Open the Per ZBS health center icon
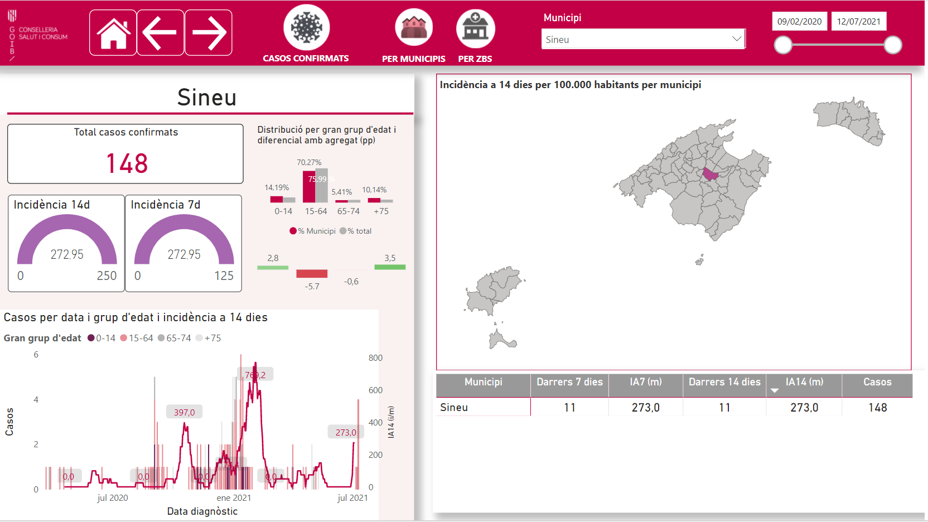 click(475, 28)
